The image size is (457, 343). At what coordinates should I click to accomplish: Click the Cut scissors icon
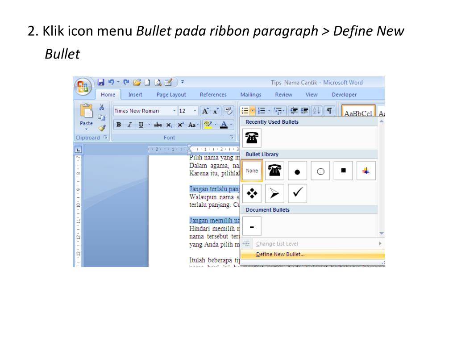(101, 107)
